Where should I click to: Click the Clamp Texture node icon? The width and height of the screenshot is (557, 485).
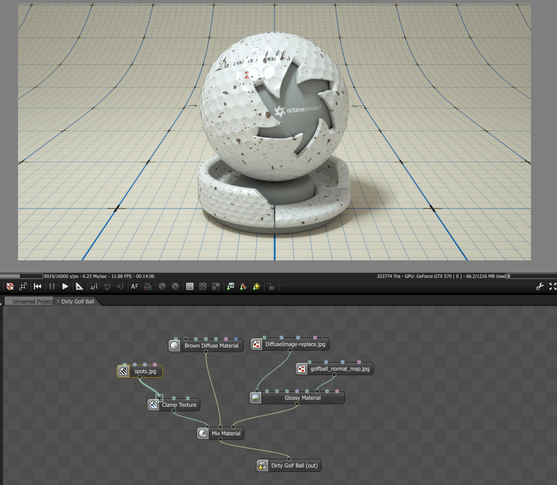pos(153,405)
